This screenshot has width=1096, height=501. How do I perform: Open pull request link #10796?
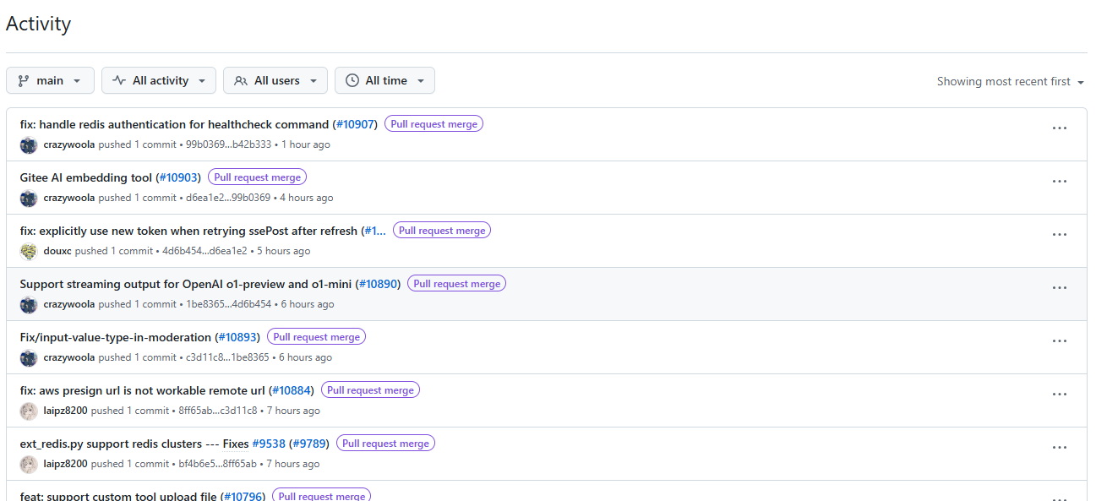tap(243, 497)
